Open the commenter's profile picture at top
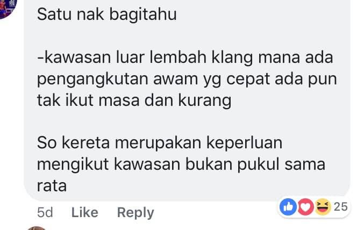The width and height of the screenshot is (364, 230). pyautogui.click(x=8, y=8)
